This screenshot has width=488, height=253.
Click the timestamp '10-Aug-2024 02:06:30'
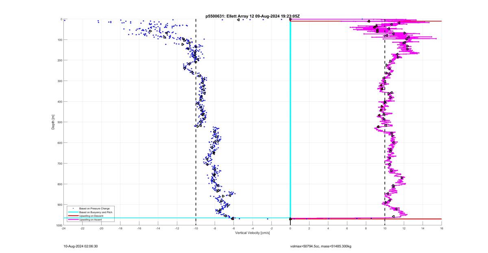[81, 246]
